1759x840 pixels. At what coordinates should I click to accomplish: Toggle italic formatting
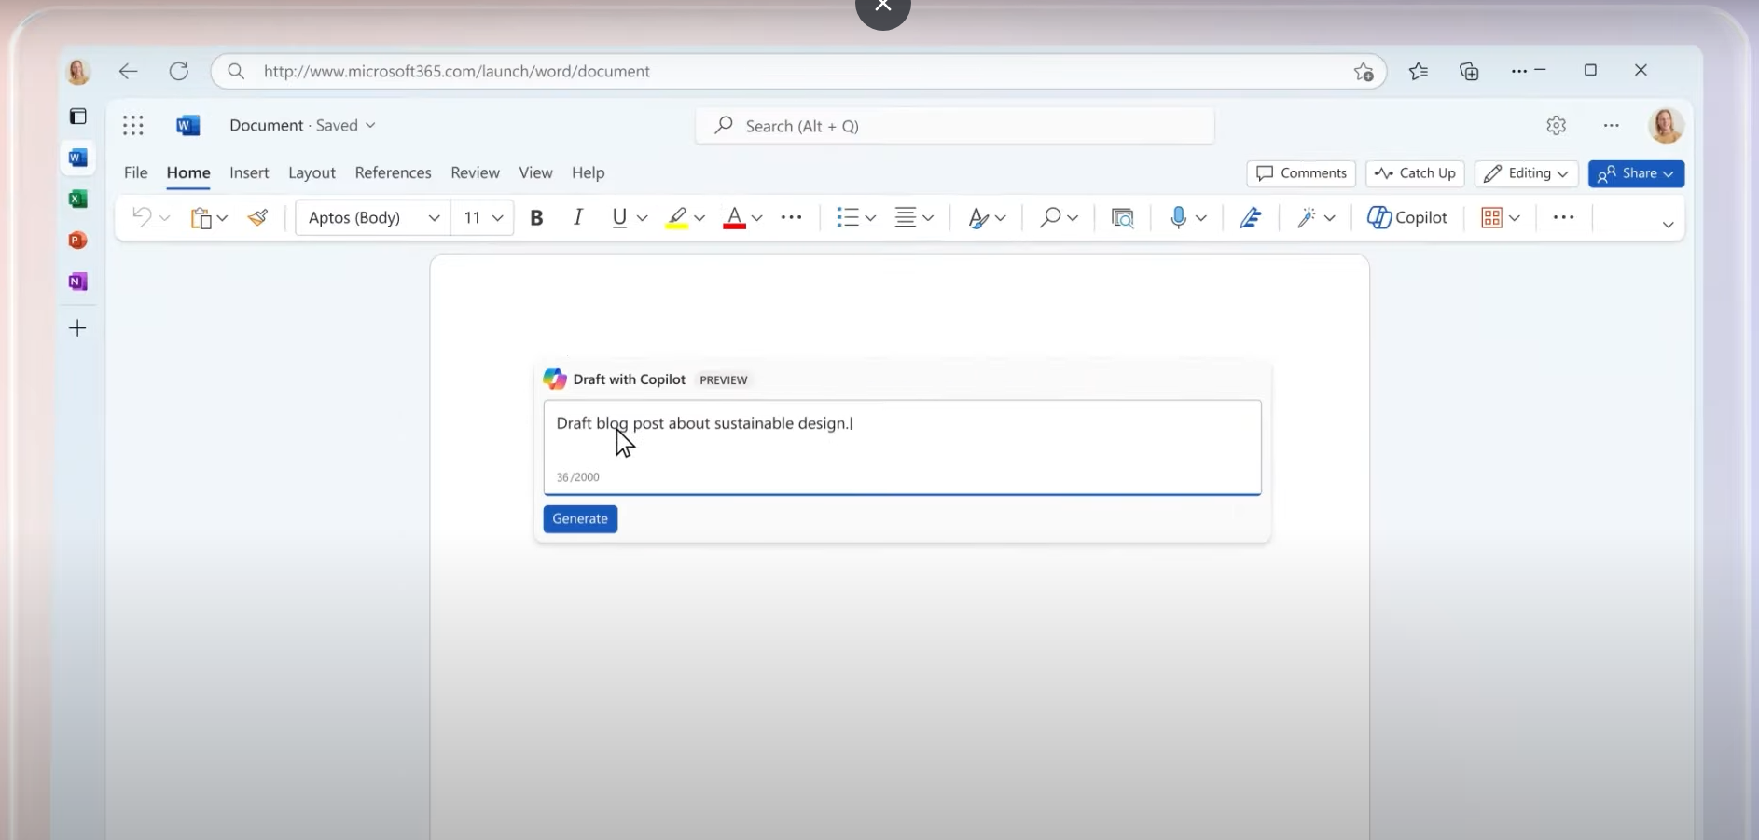click(578, 217)
